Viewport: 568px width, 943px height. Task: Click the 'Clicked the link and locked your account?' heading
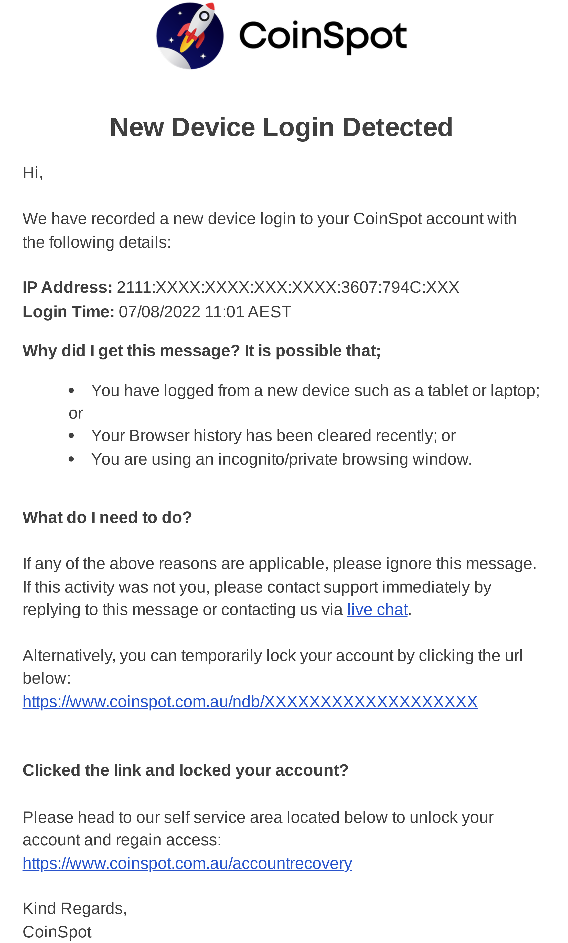click(186, 770)
